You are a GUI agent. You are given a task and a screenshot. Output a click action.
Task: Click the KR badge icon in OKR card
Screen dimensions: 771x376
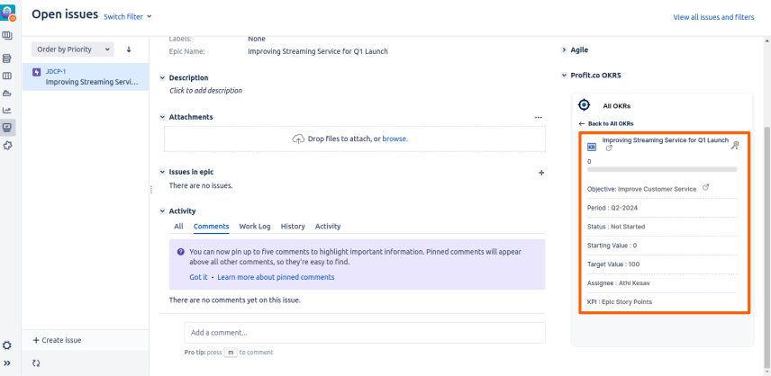point(592,147)
